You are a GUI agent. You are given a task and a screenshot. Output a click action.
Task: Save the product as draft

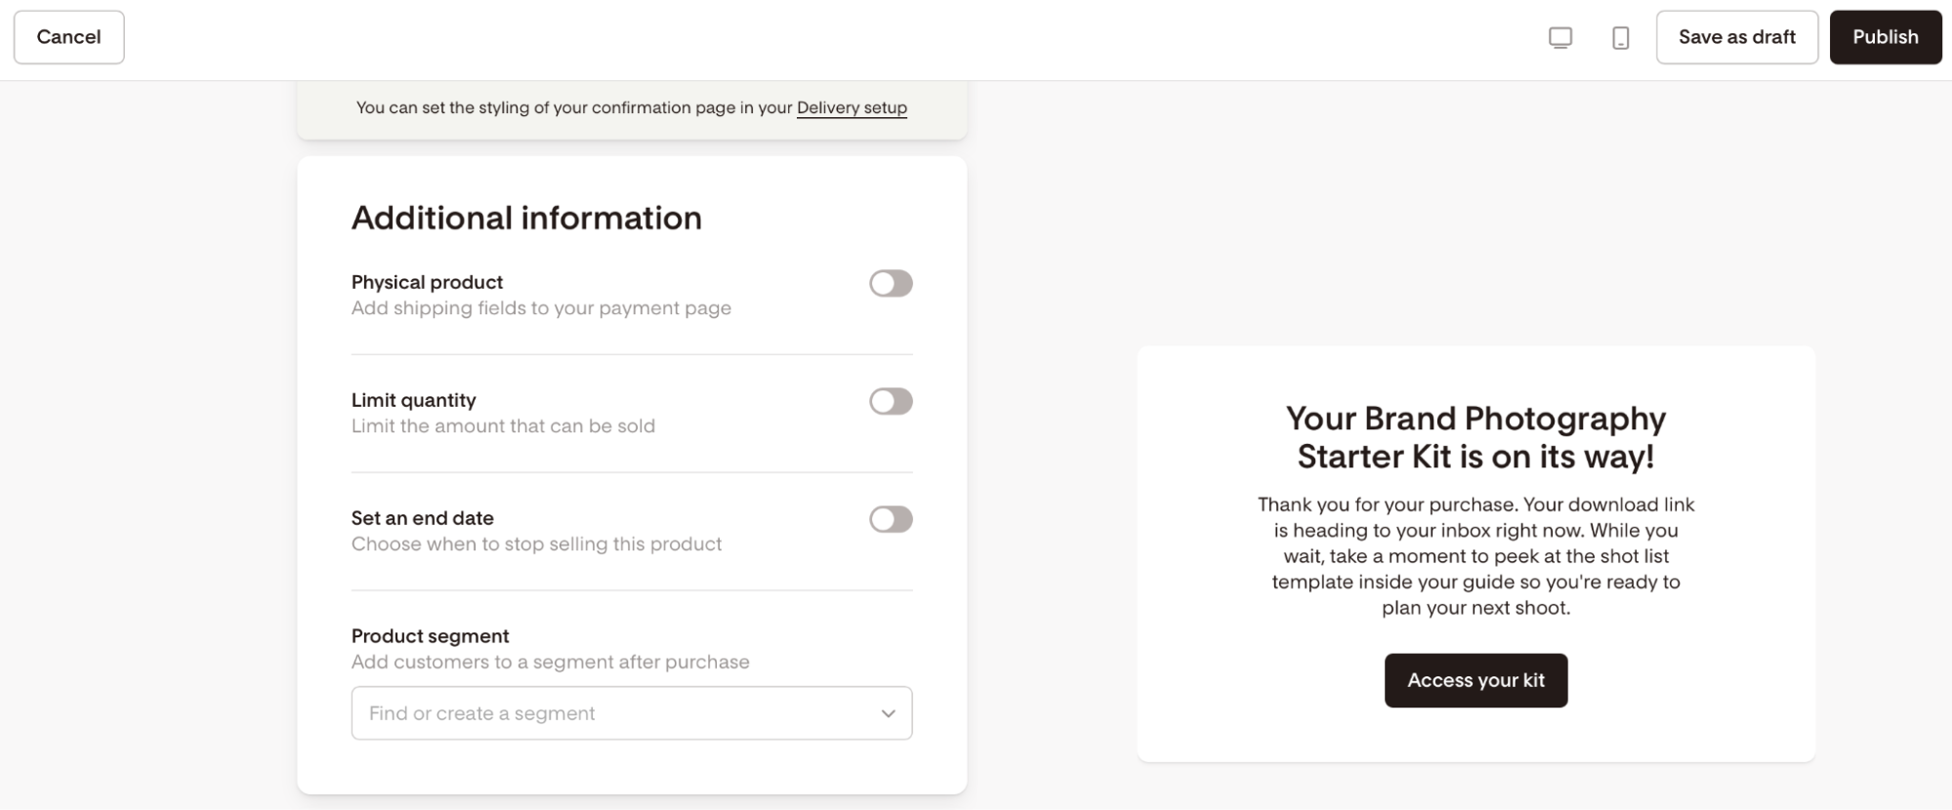[x=1737, y=37]
